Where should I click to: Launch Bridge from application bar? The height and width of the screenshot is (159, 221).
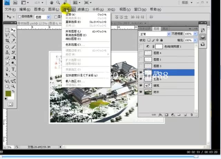point(15,2)
